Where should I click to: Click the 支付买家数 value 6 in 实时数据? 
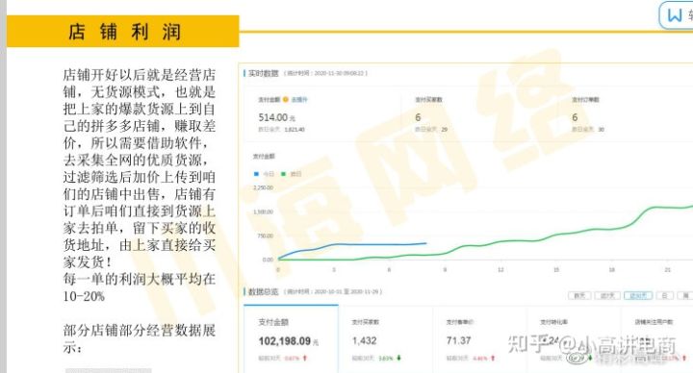click(x=418, y=117)
